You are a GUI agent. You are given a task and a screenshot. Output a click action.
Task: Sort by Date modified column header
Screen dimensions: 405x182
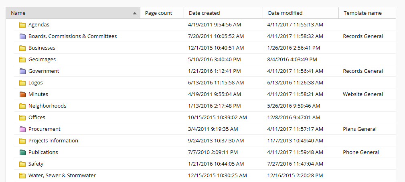[301, 13]
